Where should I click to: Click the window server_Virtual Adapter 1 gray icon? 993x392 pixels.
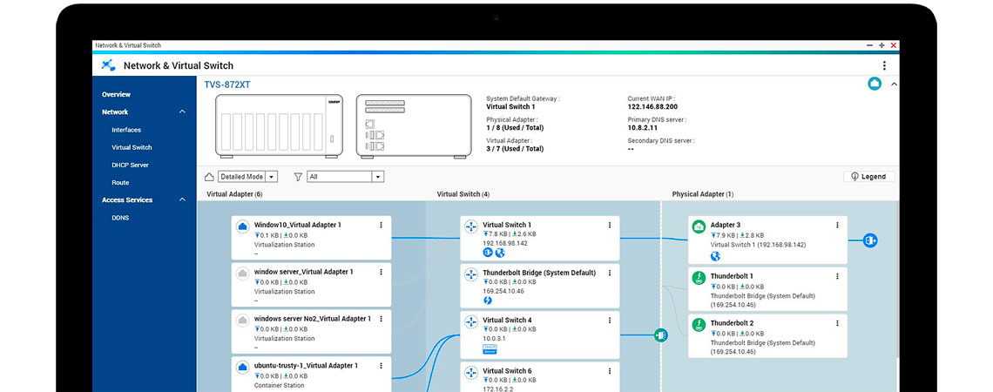point(242,273)
